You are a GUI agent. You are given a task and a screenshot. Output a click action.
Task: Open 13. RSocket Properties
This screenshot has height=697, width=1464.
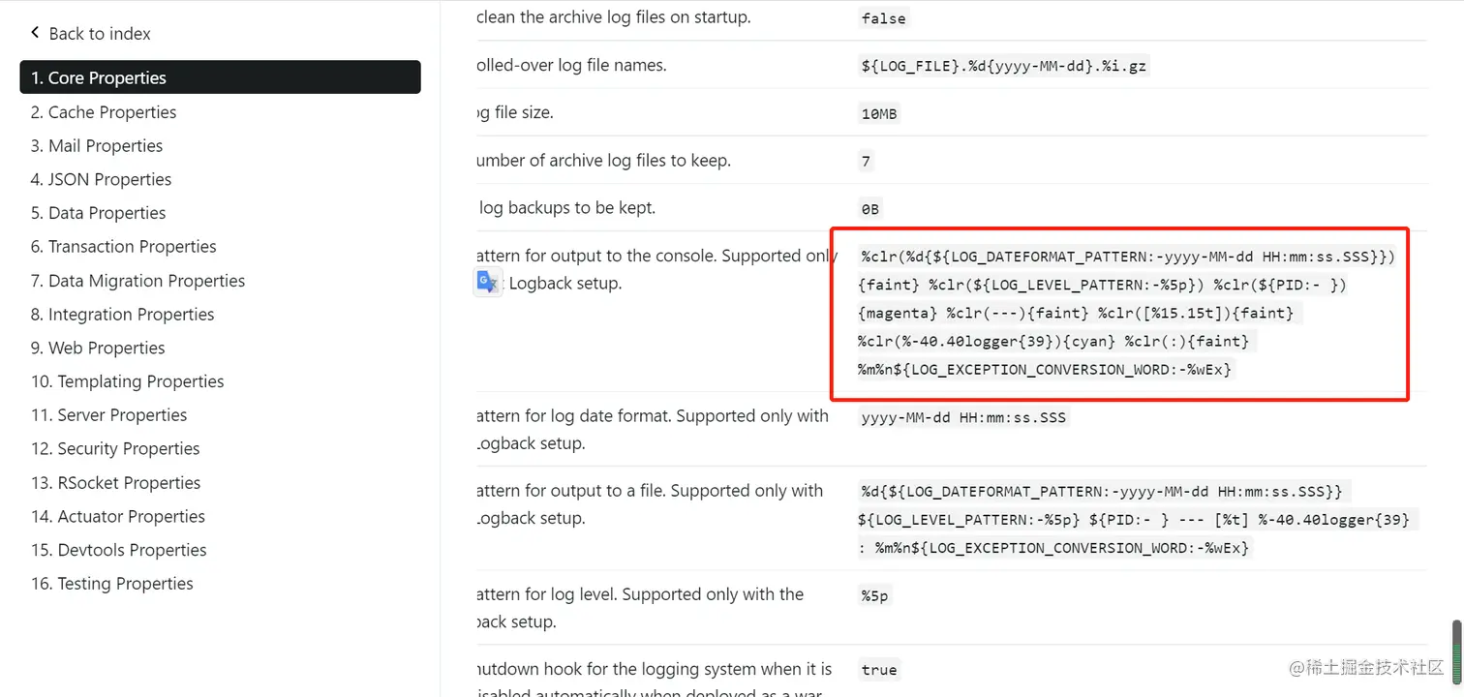tap(115, 483)
